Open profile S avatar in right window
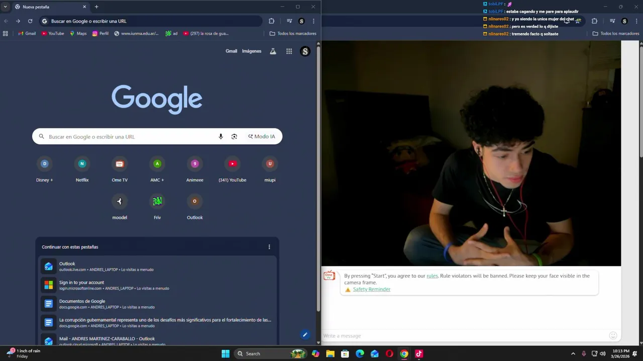Image resolution: width=643 pixels, height=361 pixels. (624, 21)
